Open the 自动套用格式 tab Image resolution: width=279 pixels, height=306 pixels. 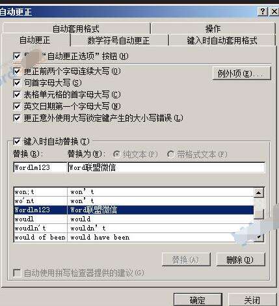[x=76, y=29]
